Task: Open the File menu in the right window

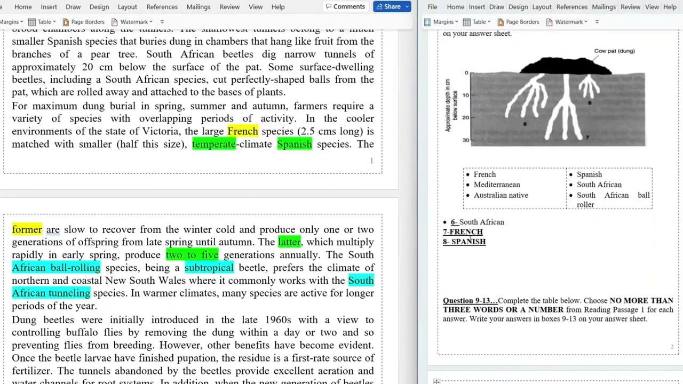Action: tap(432, 6)
